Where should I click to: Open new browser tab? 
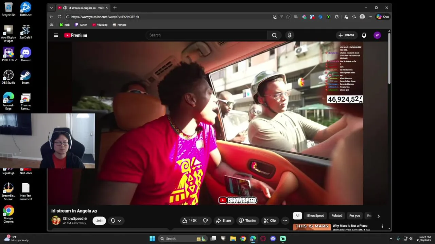point(115,7)
